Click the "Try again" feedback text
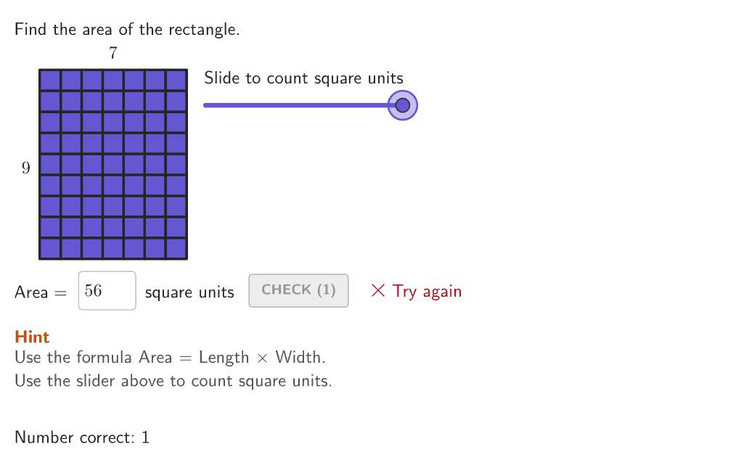 (427, 292)
